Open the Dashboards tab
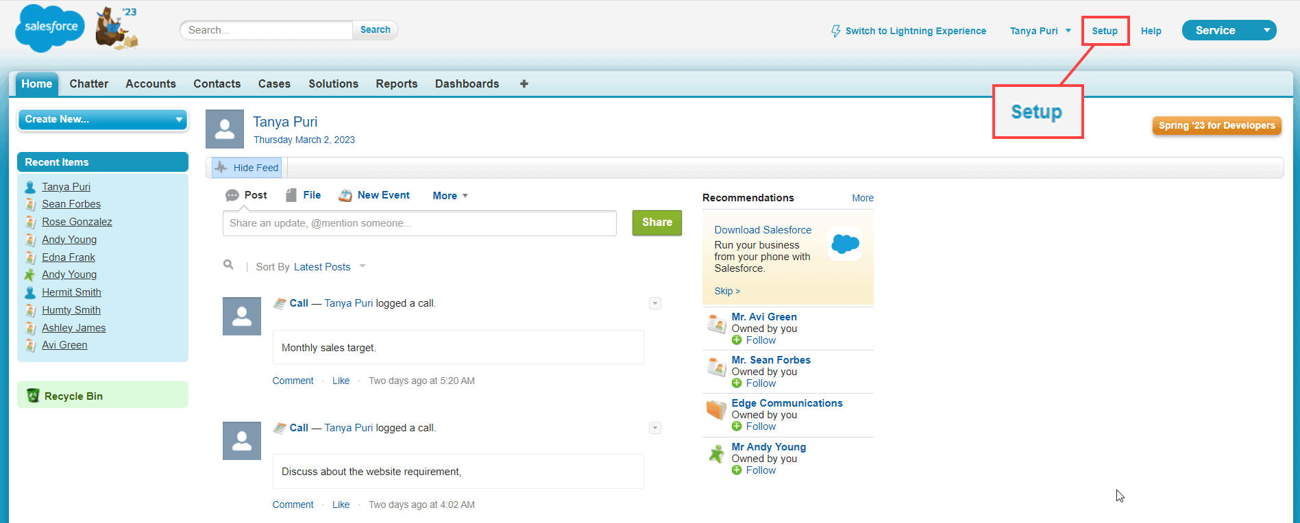1300x523 pixels. click(x=467, y=84)
